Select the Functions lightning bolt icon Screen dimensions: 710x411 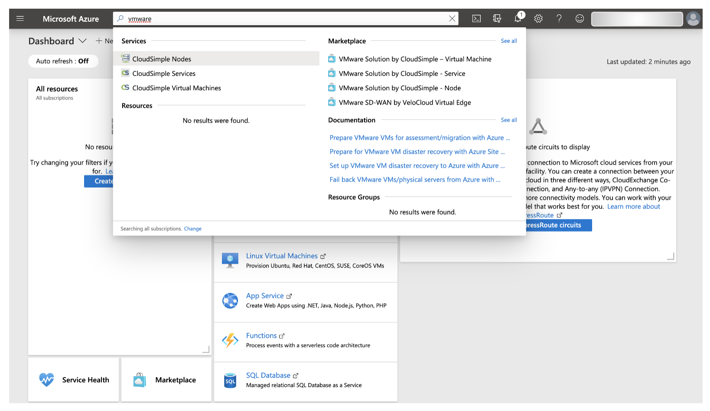point(230,340)
